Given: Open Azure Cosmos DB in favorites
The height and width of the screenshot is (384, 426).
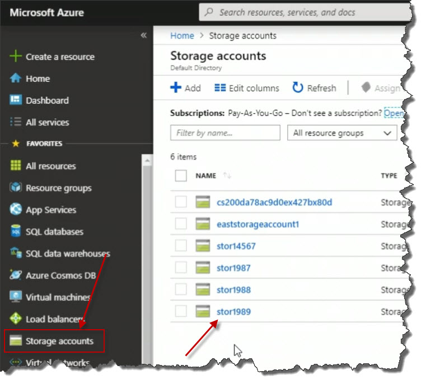Looking at the screenshot, I should pyautogui.click(x=61, y=275).
